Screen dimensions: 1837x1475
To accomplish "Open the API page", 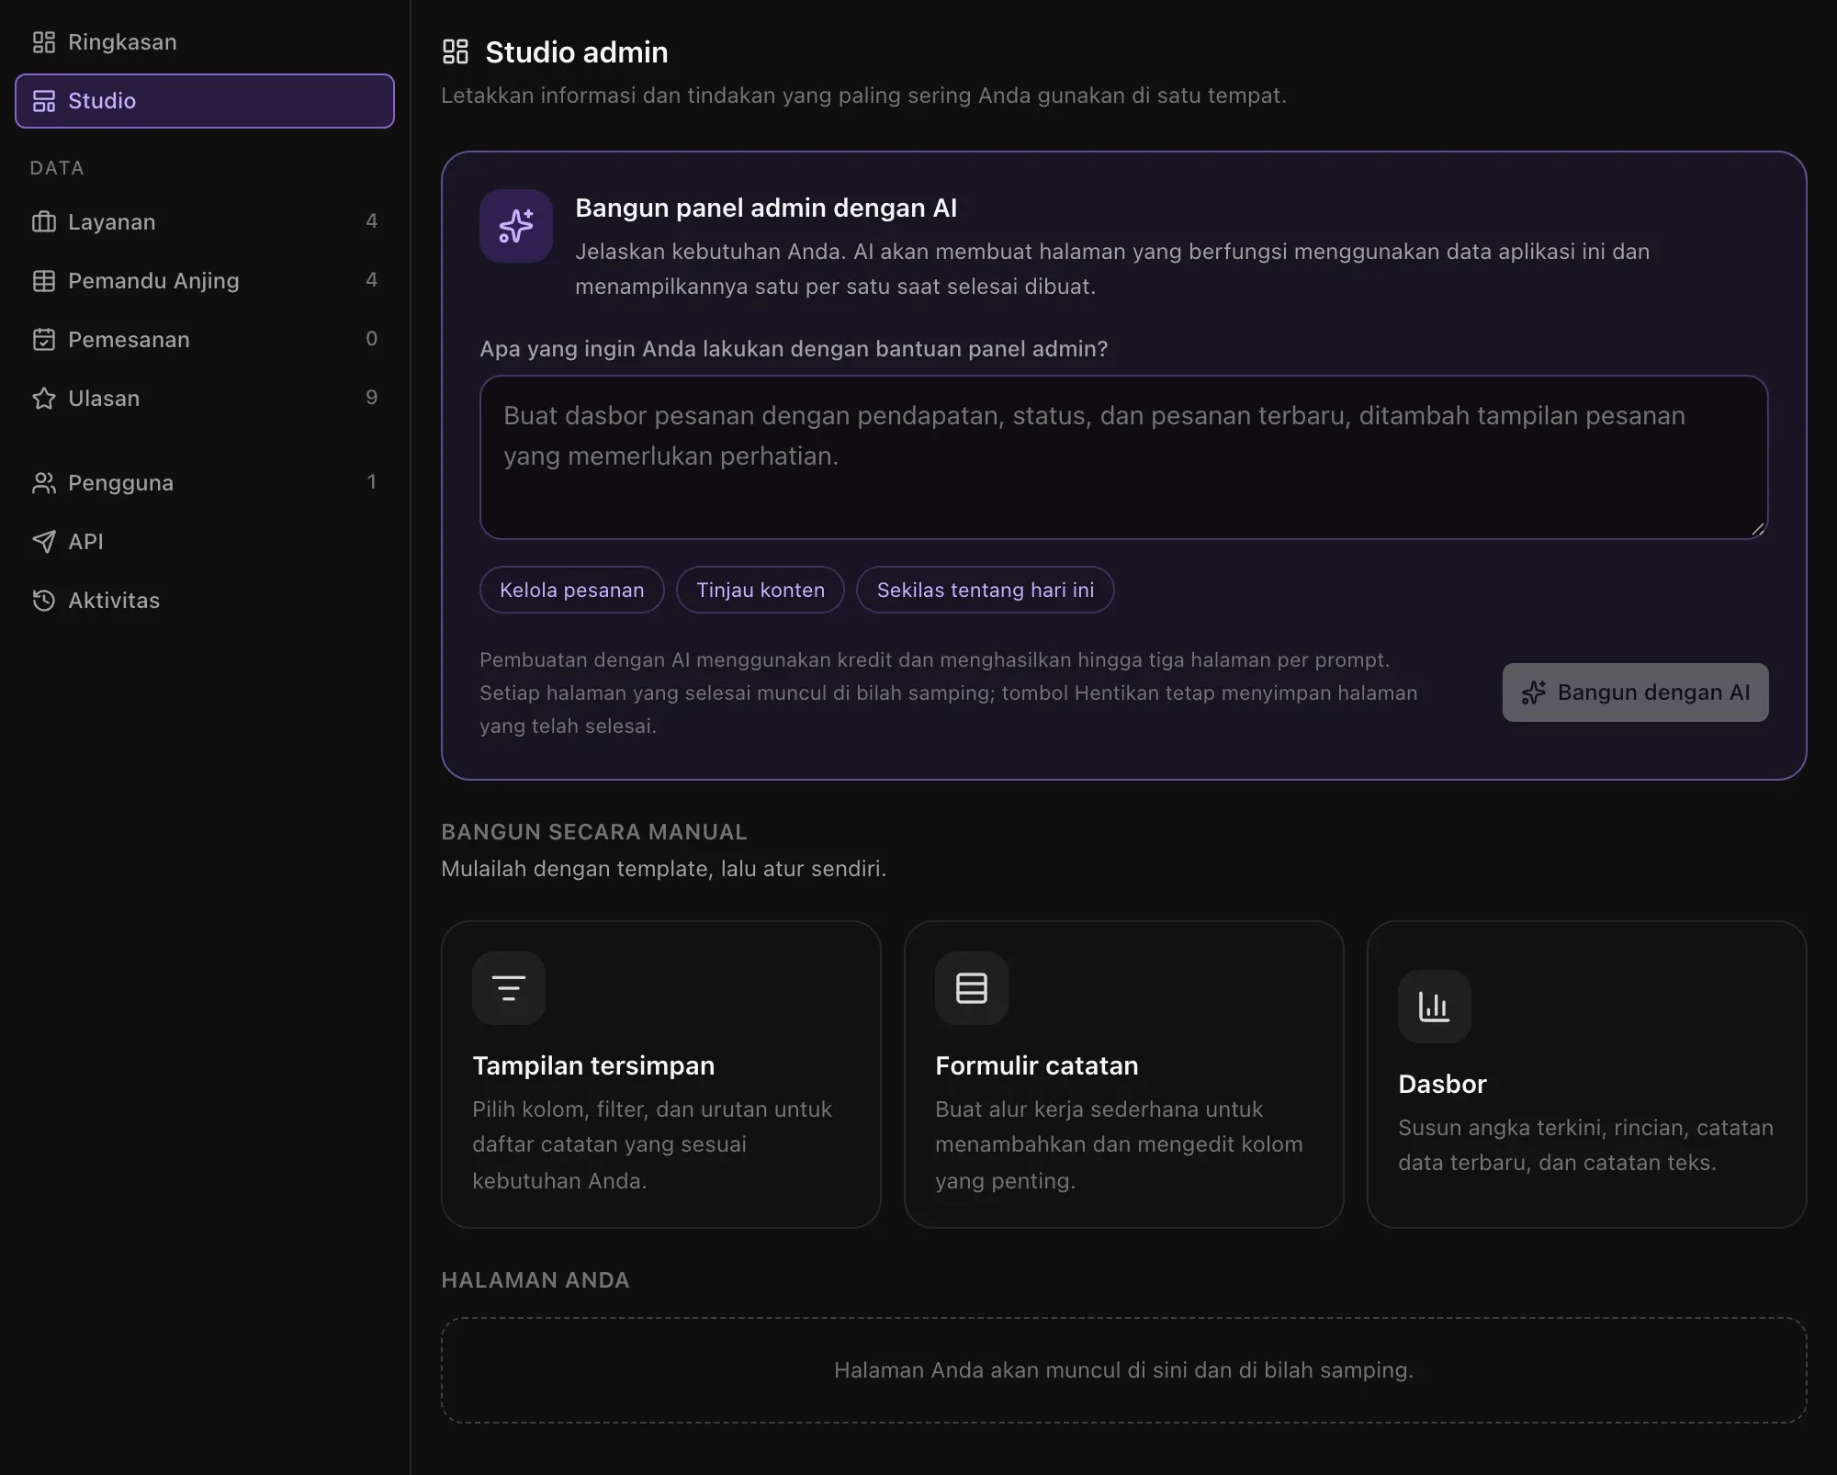I will click(205, 542).
